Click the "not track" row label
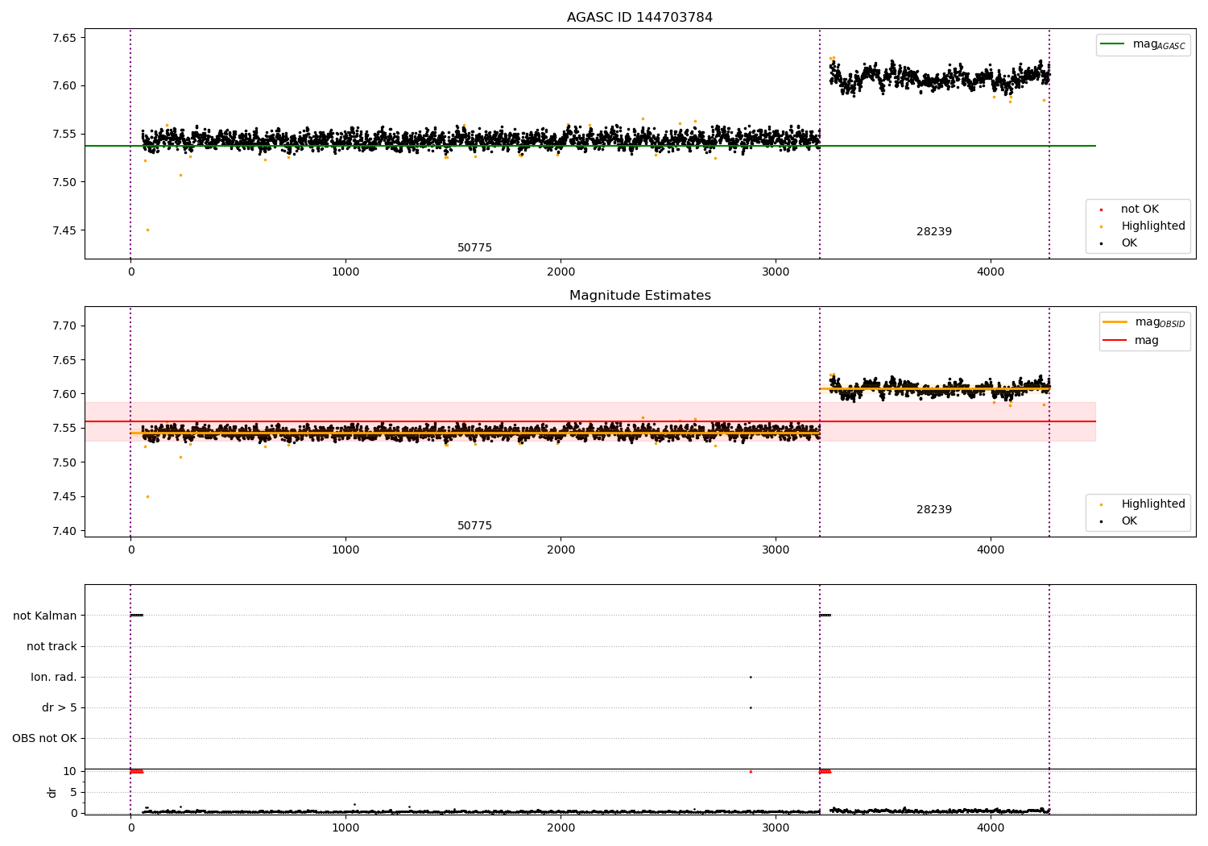 [x=52, y=647]
